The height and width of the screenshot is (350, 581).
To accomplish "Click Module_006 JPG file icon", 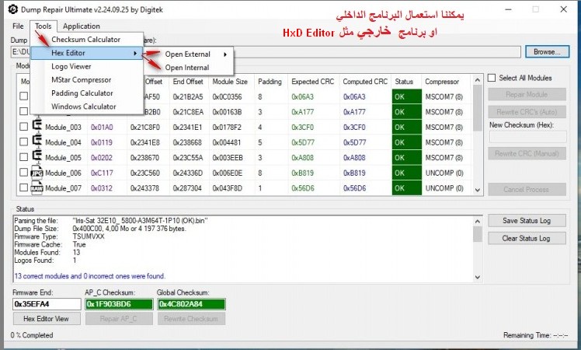I will tap(37, 172).
